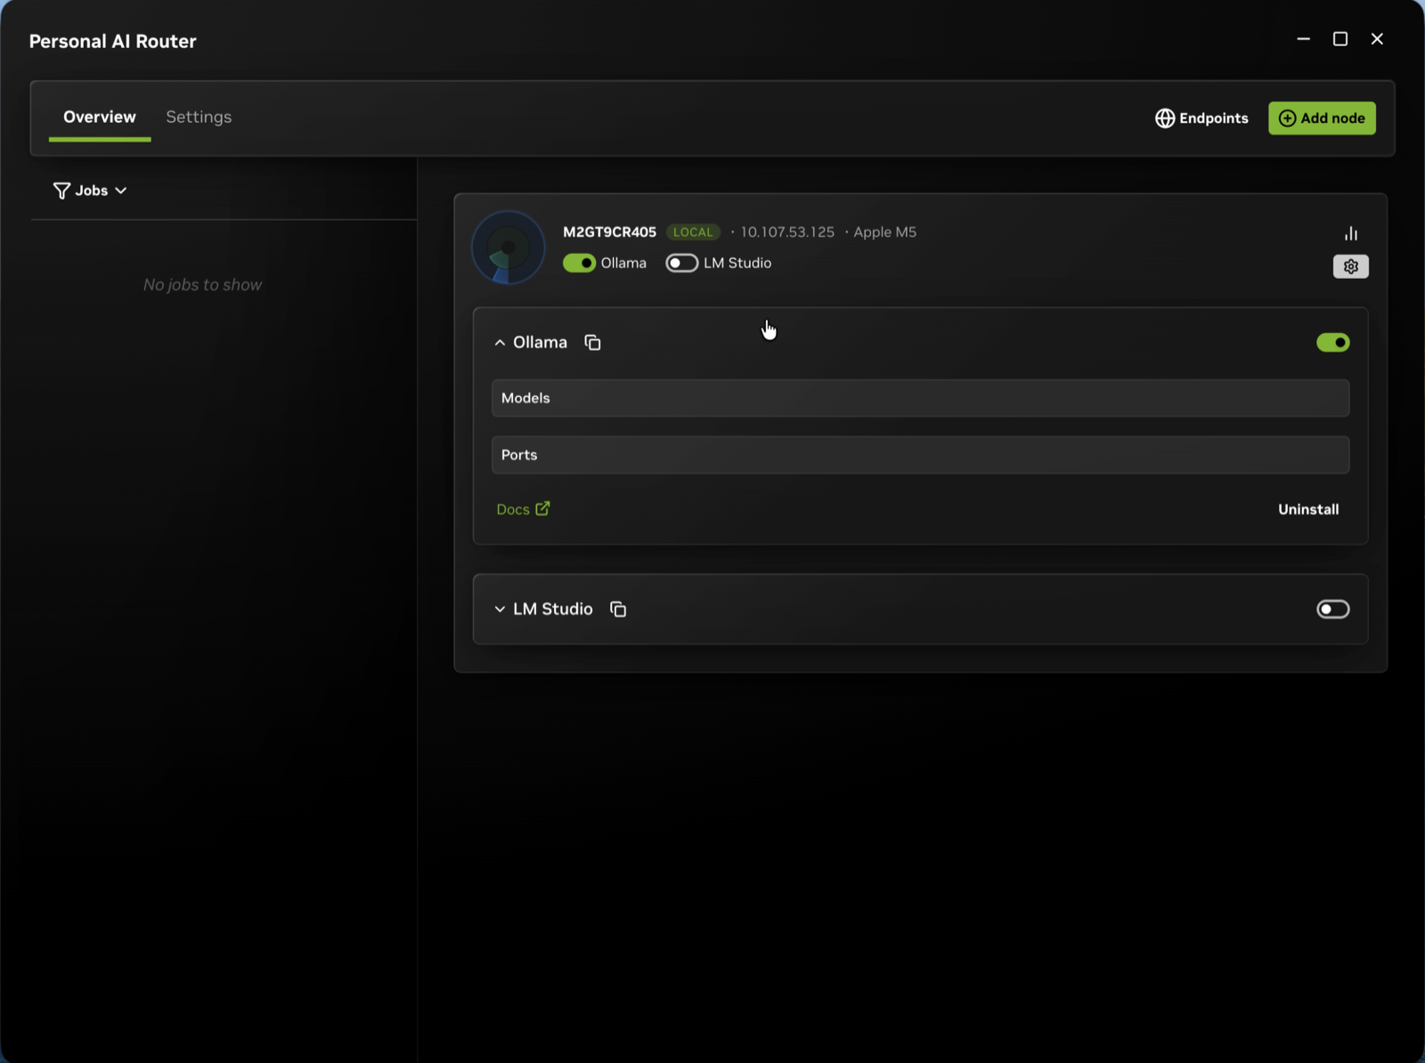
Task: Copy LM Studio endpoint via copy icon
Action: (x=618, y=609)
